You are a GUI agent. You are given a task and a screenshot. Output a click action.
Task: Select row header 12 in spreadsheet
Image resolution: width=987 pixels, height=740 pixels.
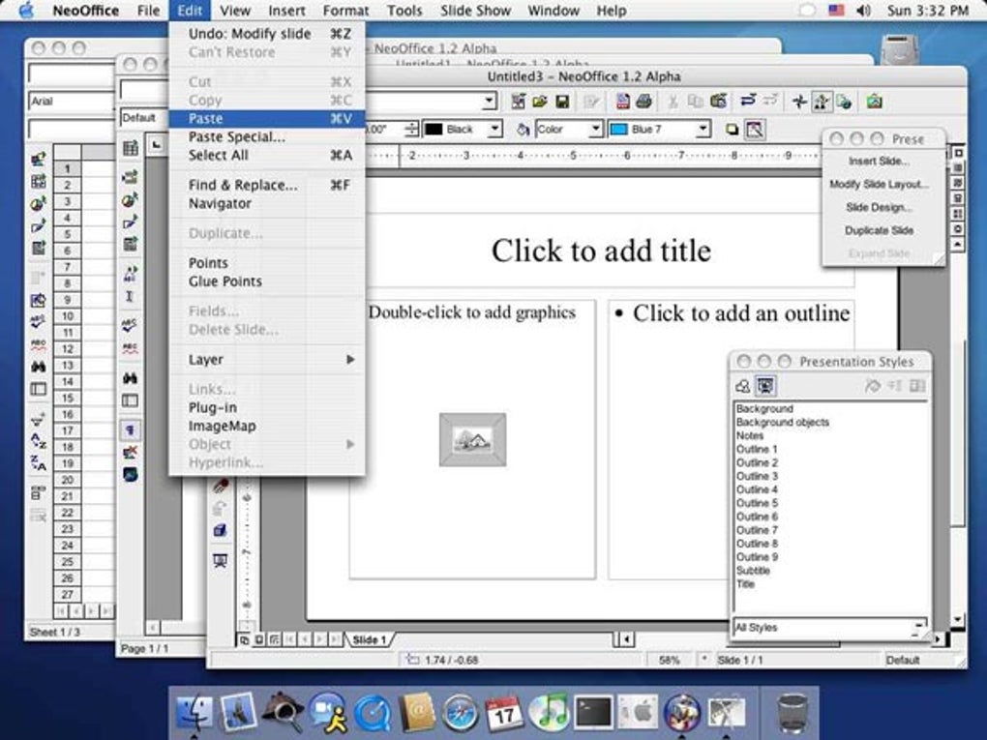click(68, 349)
